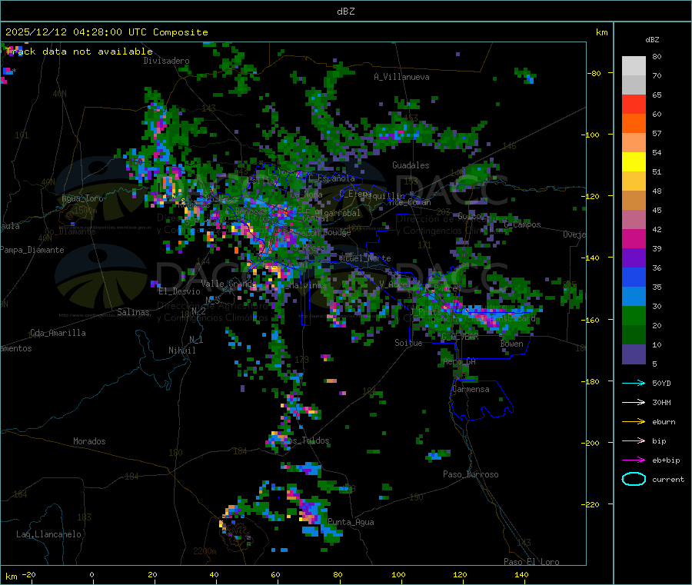
Task: Click the 'Pampa_Diamante' map label
Action: pyautogui.click(x=32, y=250)
